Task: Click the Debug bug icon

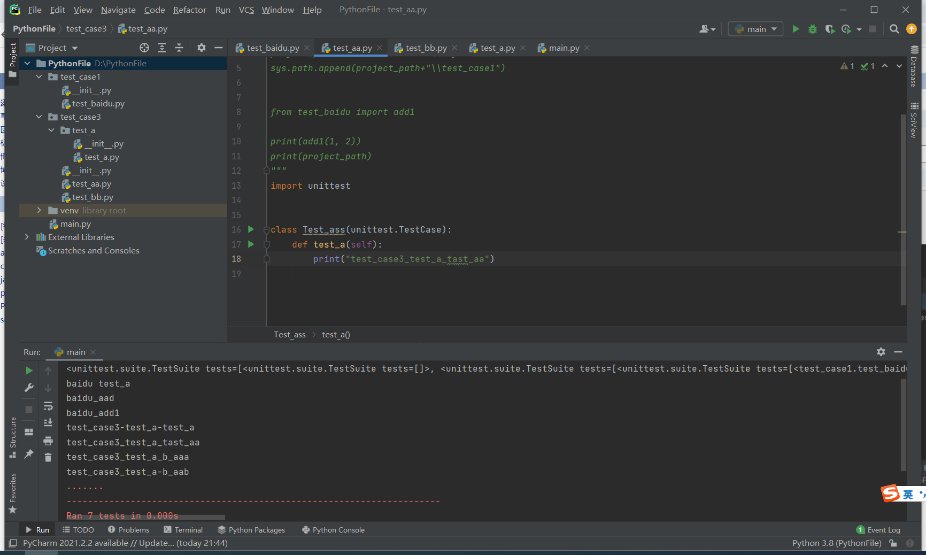Action: (813, 29)
